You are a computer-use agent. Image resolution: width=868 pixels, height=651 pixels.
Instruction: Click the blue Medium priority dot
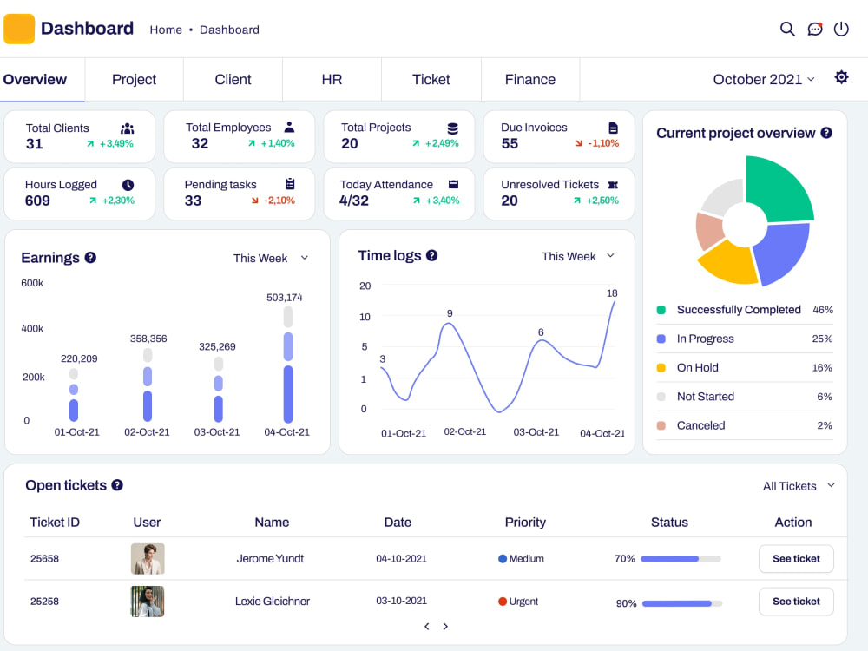tap(502, 558)
